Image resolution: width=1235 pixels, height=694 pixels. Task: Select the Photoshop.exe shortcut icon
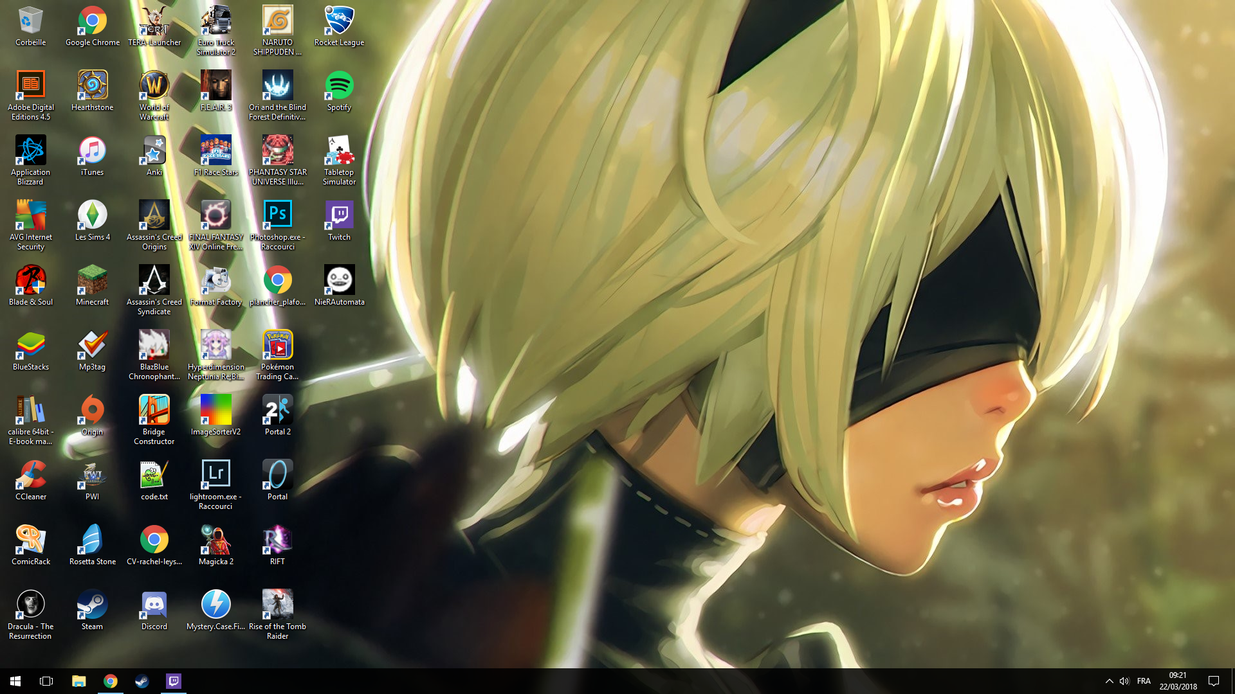277,226
